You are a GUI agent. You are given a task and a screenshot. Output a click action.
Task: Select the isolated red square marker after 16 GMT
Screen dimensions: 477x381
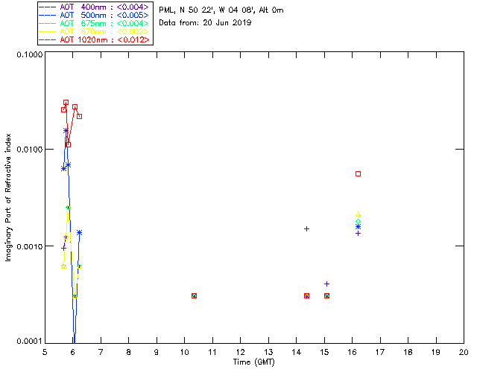(358, 174)
